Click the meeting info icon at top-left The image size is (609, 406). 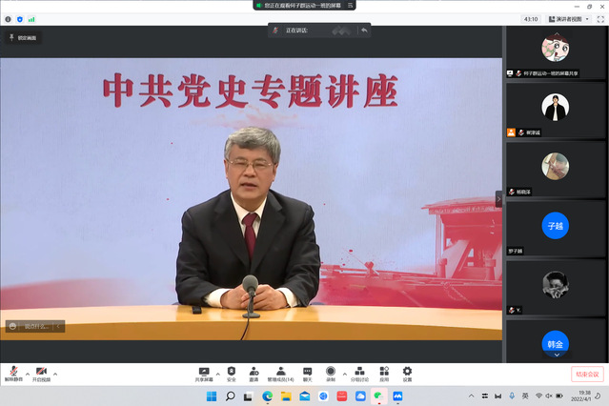point(9,18)
